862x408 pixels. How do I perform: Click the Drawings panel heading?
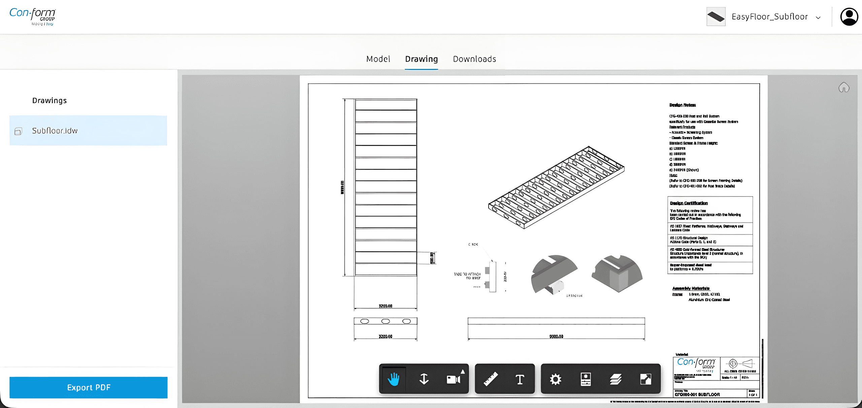coord(49,101)
